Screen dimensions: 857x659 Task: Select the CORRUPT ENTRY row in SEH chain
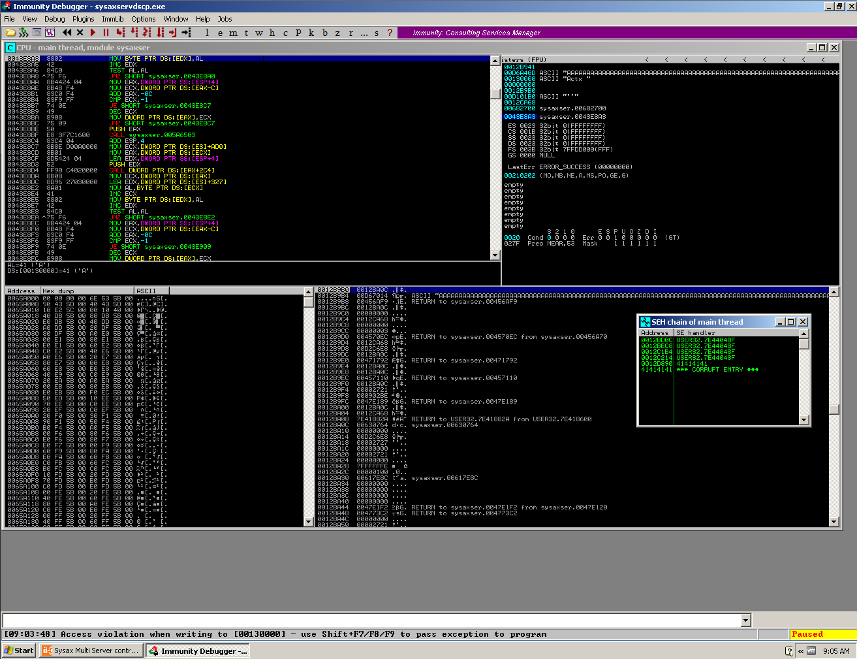coord(719,370)
